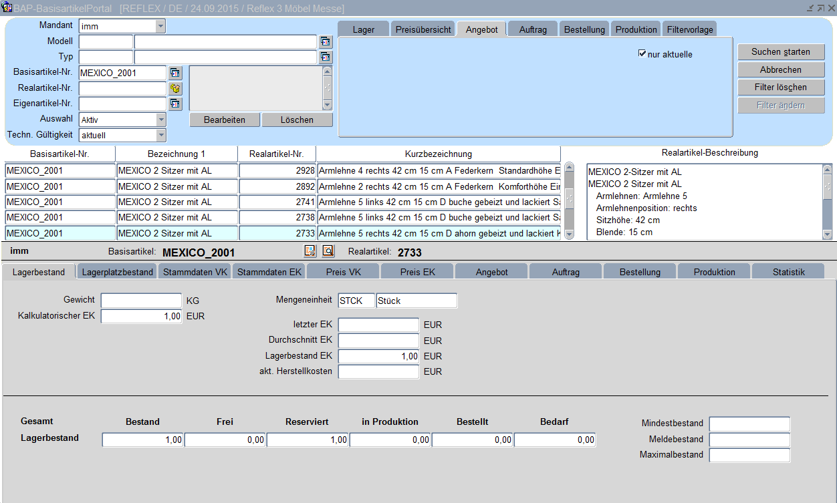
Task: Click the article document icon beside MEXICO_2001
Action: [x=310, y=251]
